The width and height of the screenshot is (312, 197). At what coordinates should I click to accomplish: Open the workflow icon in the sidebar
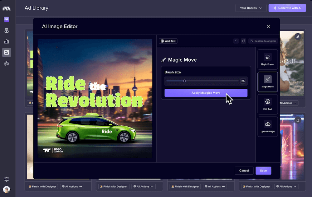point(7,30)
